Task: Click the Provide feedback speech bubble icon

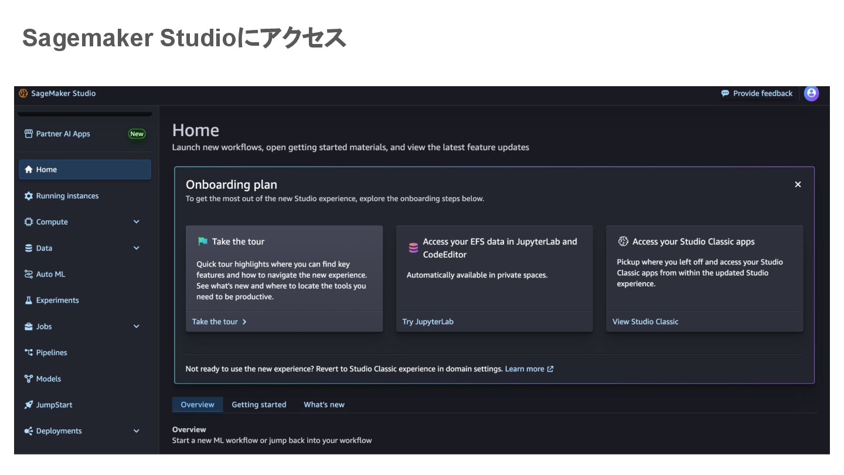Action: (x=725, y=93)
